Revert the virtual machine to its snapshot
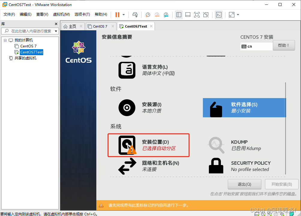 (x=156, y=14)
